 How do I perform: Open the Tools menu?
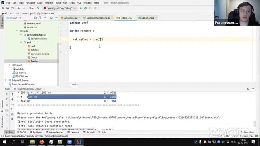72,3
